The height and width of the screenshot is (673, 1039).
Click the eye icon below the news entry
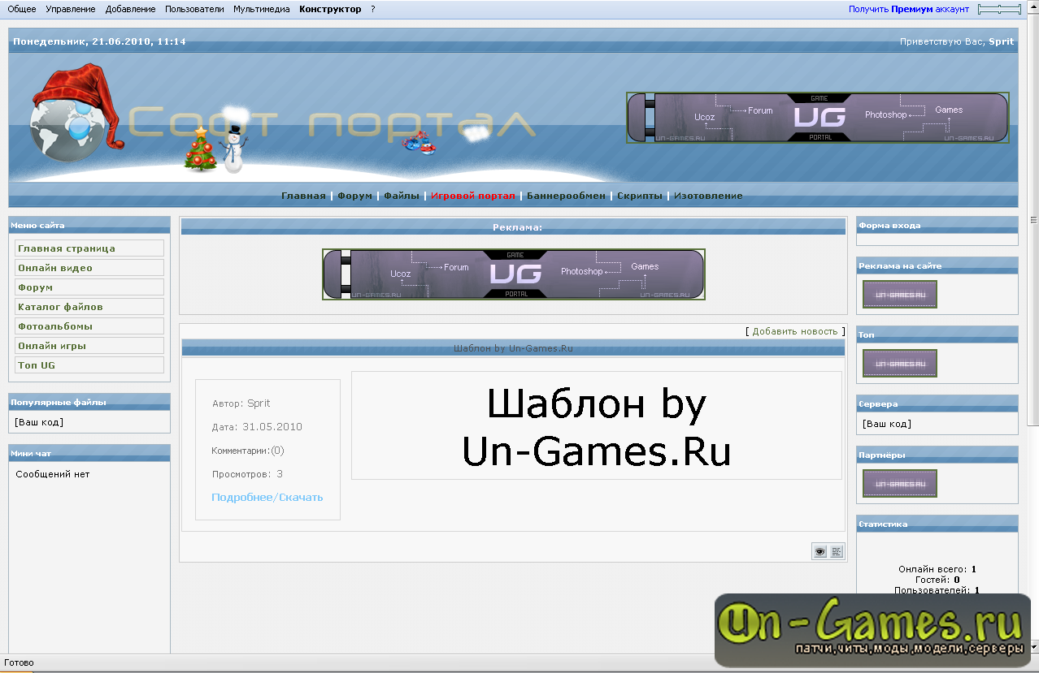[x=819, y=551]
